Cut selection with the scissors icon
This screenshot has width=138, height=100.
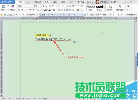[x=8, y=6]
